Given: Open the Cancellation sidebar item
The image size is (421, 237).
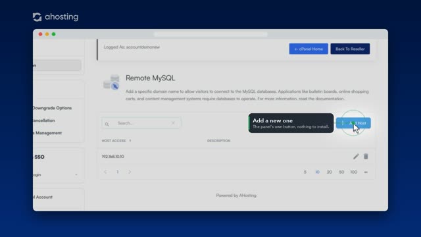Looking at the screenshot, I should [44, 120].
